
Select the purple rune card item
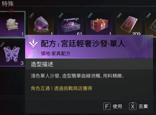point(128,24)
